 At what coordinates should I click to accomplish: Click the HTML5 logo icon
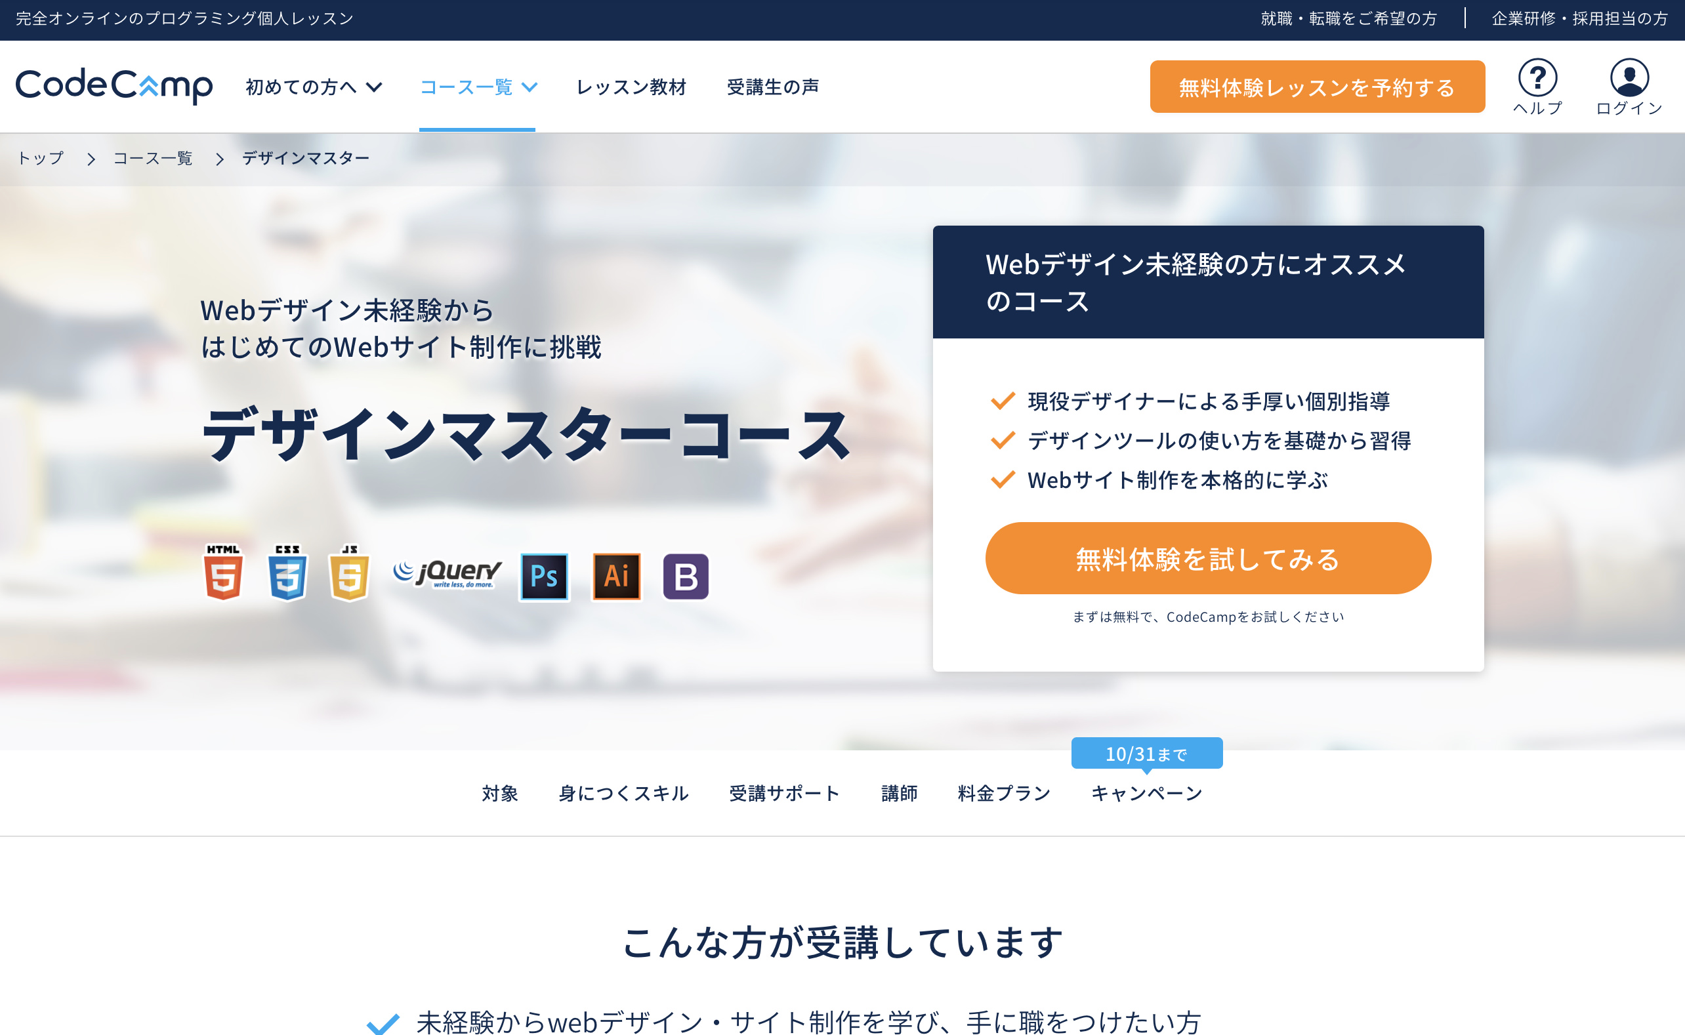(223, 572)
